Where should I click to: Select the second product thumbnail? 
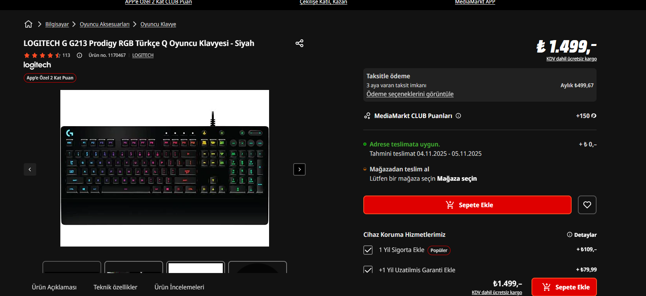tap(134, 267)
